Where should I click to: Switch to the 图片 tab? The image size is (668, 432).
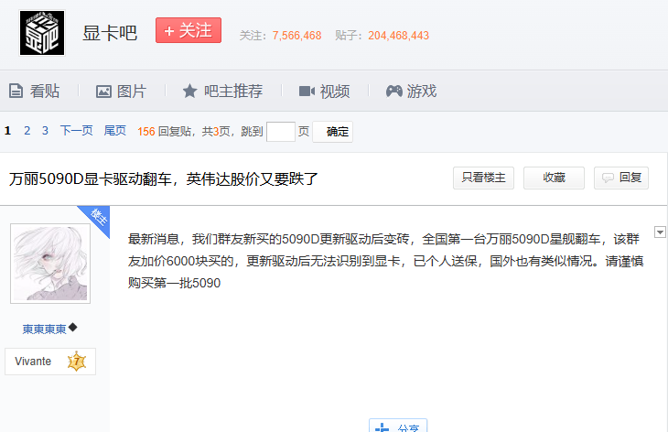pyautogui.click(x=121, y=92)
